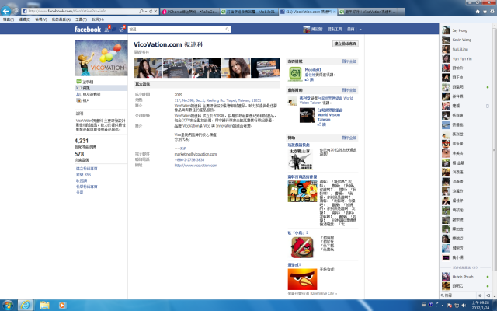Click the chat sidebar scrollbar

(x=494, y=148)
